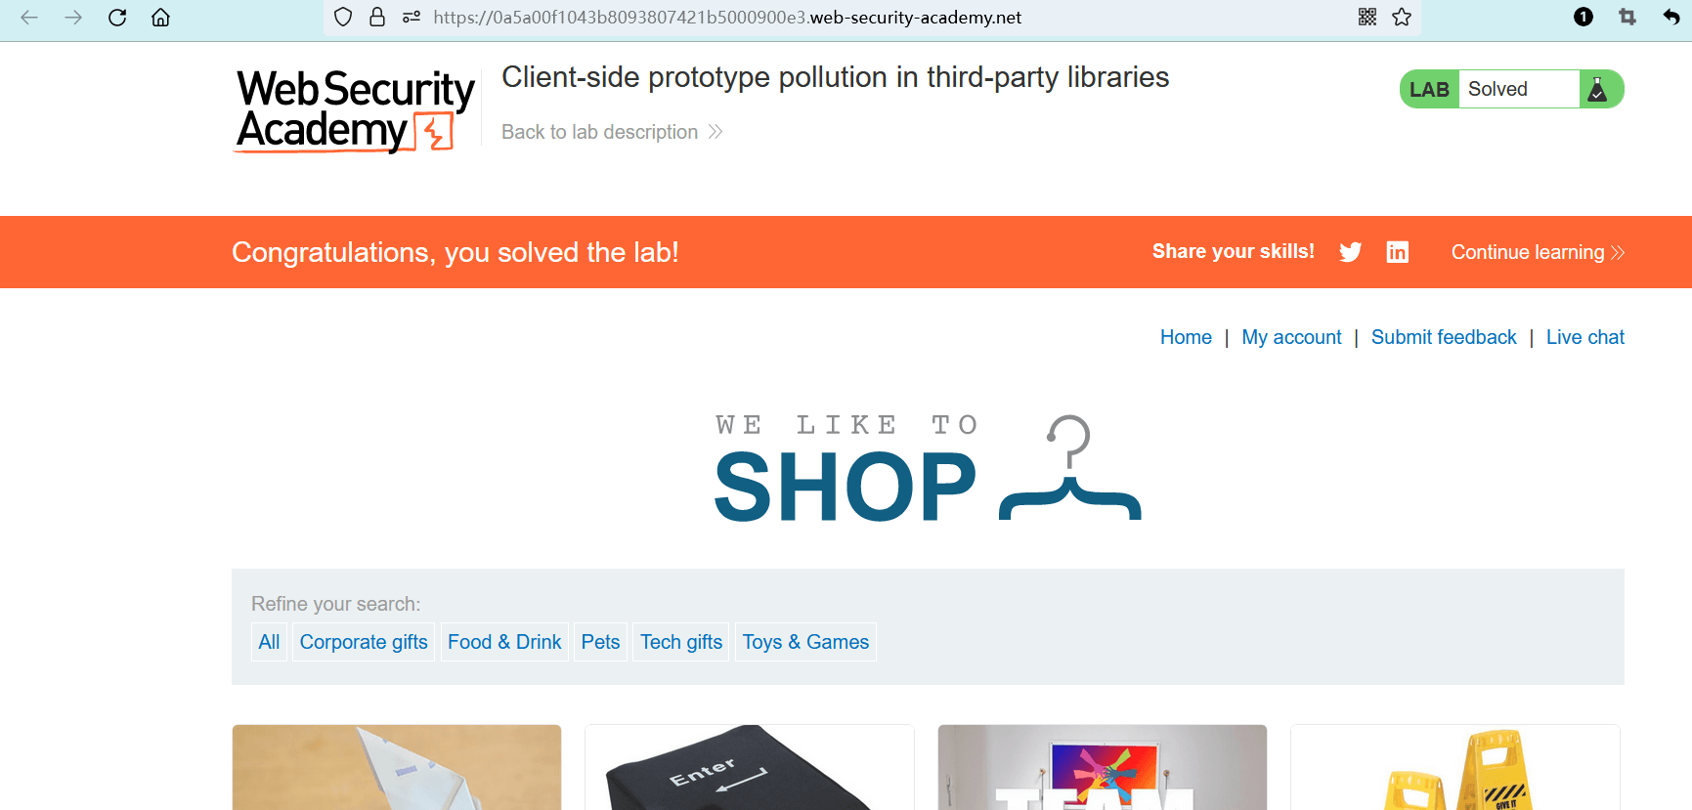Select the Food & Drink category filter
Viewport: 1692px width, 810px height.
pyautogui.click(x=504, y=642)
